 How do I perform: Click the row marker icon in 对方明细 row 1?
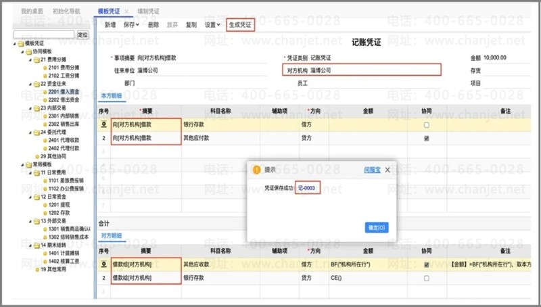pyautogui.click(x=103, y=264)
